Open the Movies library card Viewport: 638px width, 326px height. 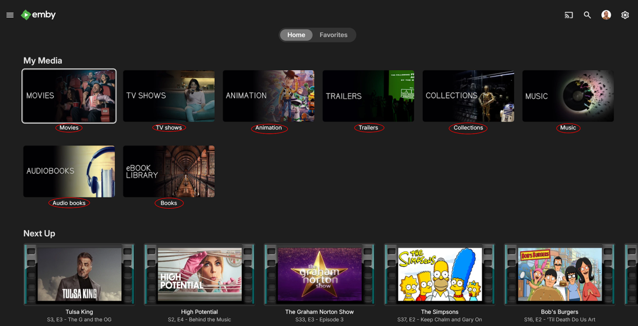coord(69,96)
